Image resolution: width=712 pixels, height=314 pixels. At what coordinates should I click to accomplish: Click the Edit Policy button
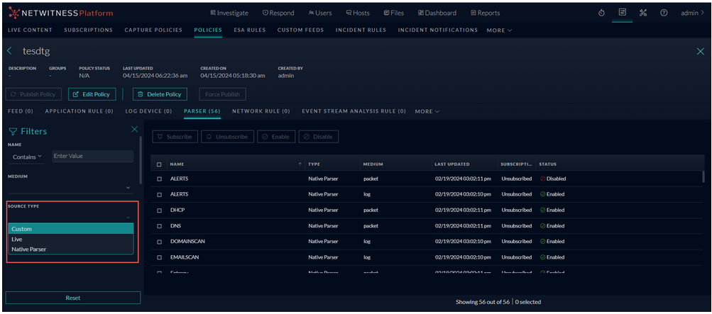tap(92, 94)
